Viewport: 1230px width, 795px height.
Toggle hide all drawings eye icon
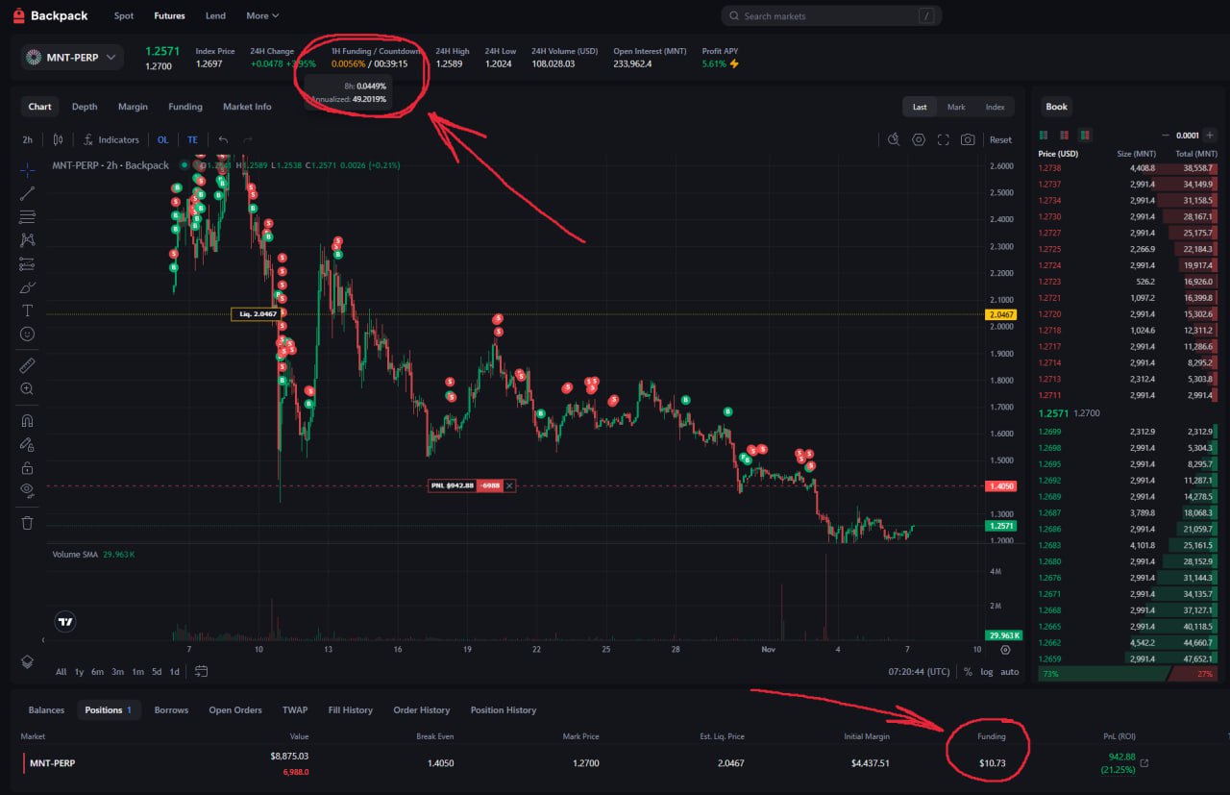pos(27,491)
